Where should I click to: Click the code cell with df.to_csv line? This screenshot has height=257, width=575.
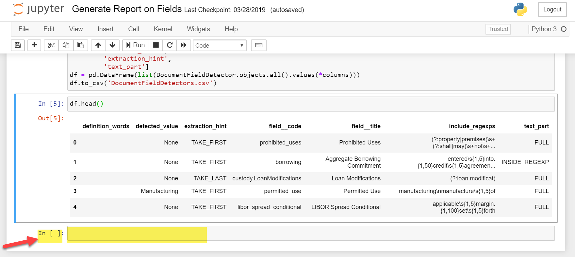point(311,72)
